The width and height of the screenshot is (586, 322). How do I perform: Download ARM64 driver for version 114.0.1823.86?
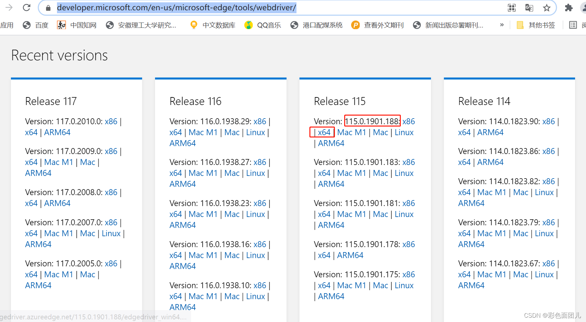(x=490, y=162)
